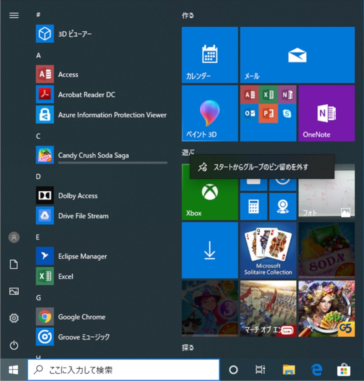Screen dimensions: 364x381
Task: Open the メール tile
Action: pos(297,55)
